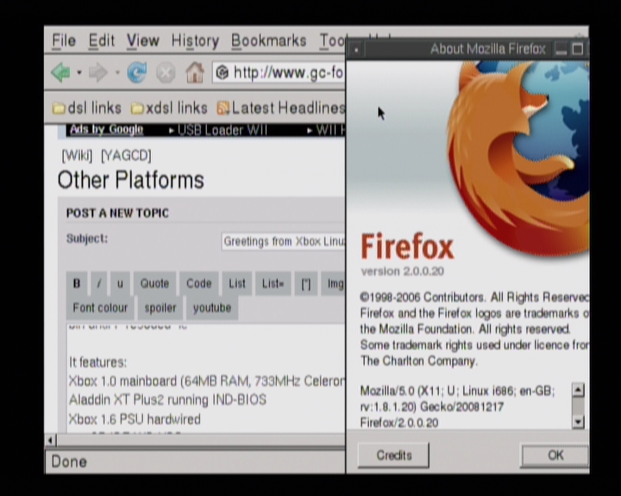This screenshot has width=621, height=496.
Task: Click the Stop loading icon
Action: [166, 73]
